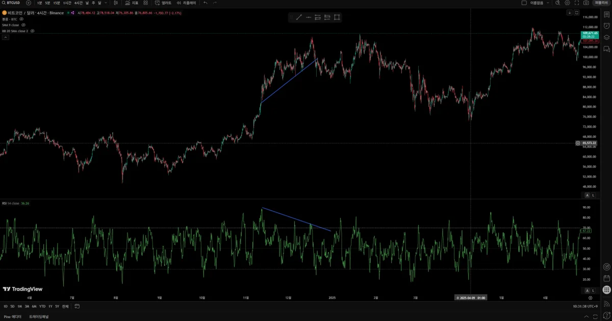Click the pane move-down arrow button
This screenshot has width=612, height=321.
pyautogui.click(x=569, y=13)
